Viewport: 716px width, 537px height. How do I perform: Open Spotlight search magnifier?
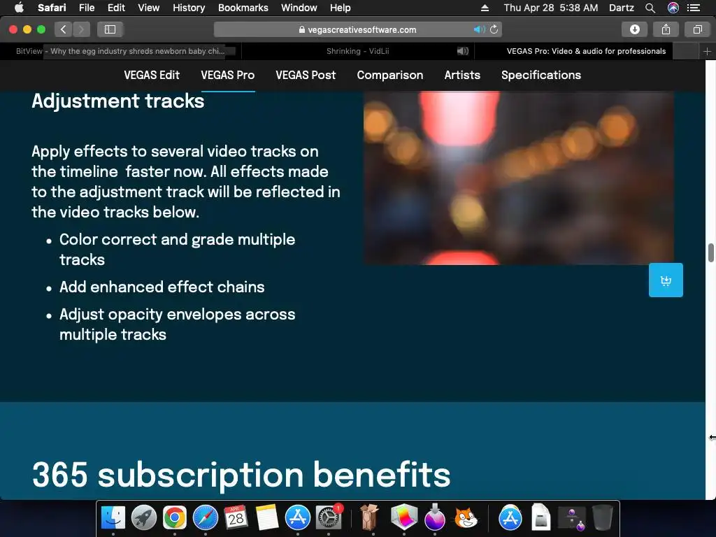click(650, 8)
